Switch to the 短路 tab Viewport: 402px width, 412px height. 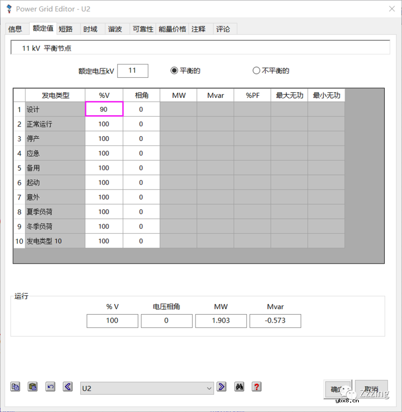coord(66,29)
